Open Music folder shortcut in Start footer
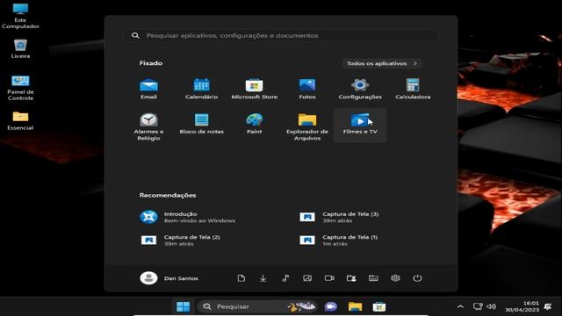This screenshot has width=562, height=316. [285, 278]
